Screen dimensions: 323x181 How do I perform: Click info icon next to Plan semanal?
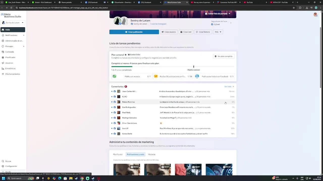[x=125, y=55]
